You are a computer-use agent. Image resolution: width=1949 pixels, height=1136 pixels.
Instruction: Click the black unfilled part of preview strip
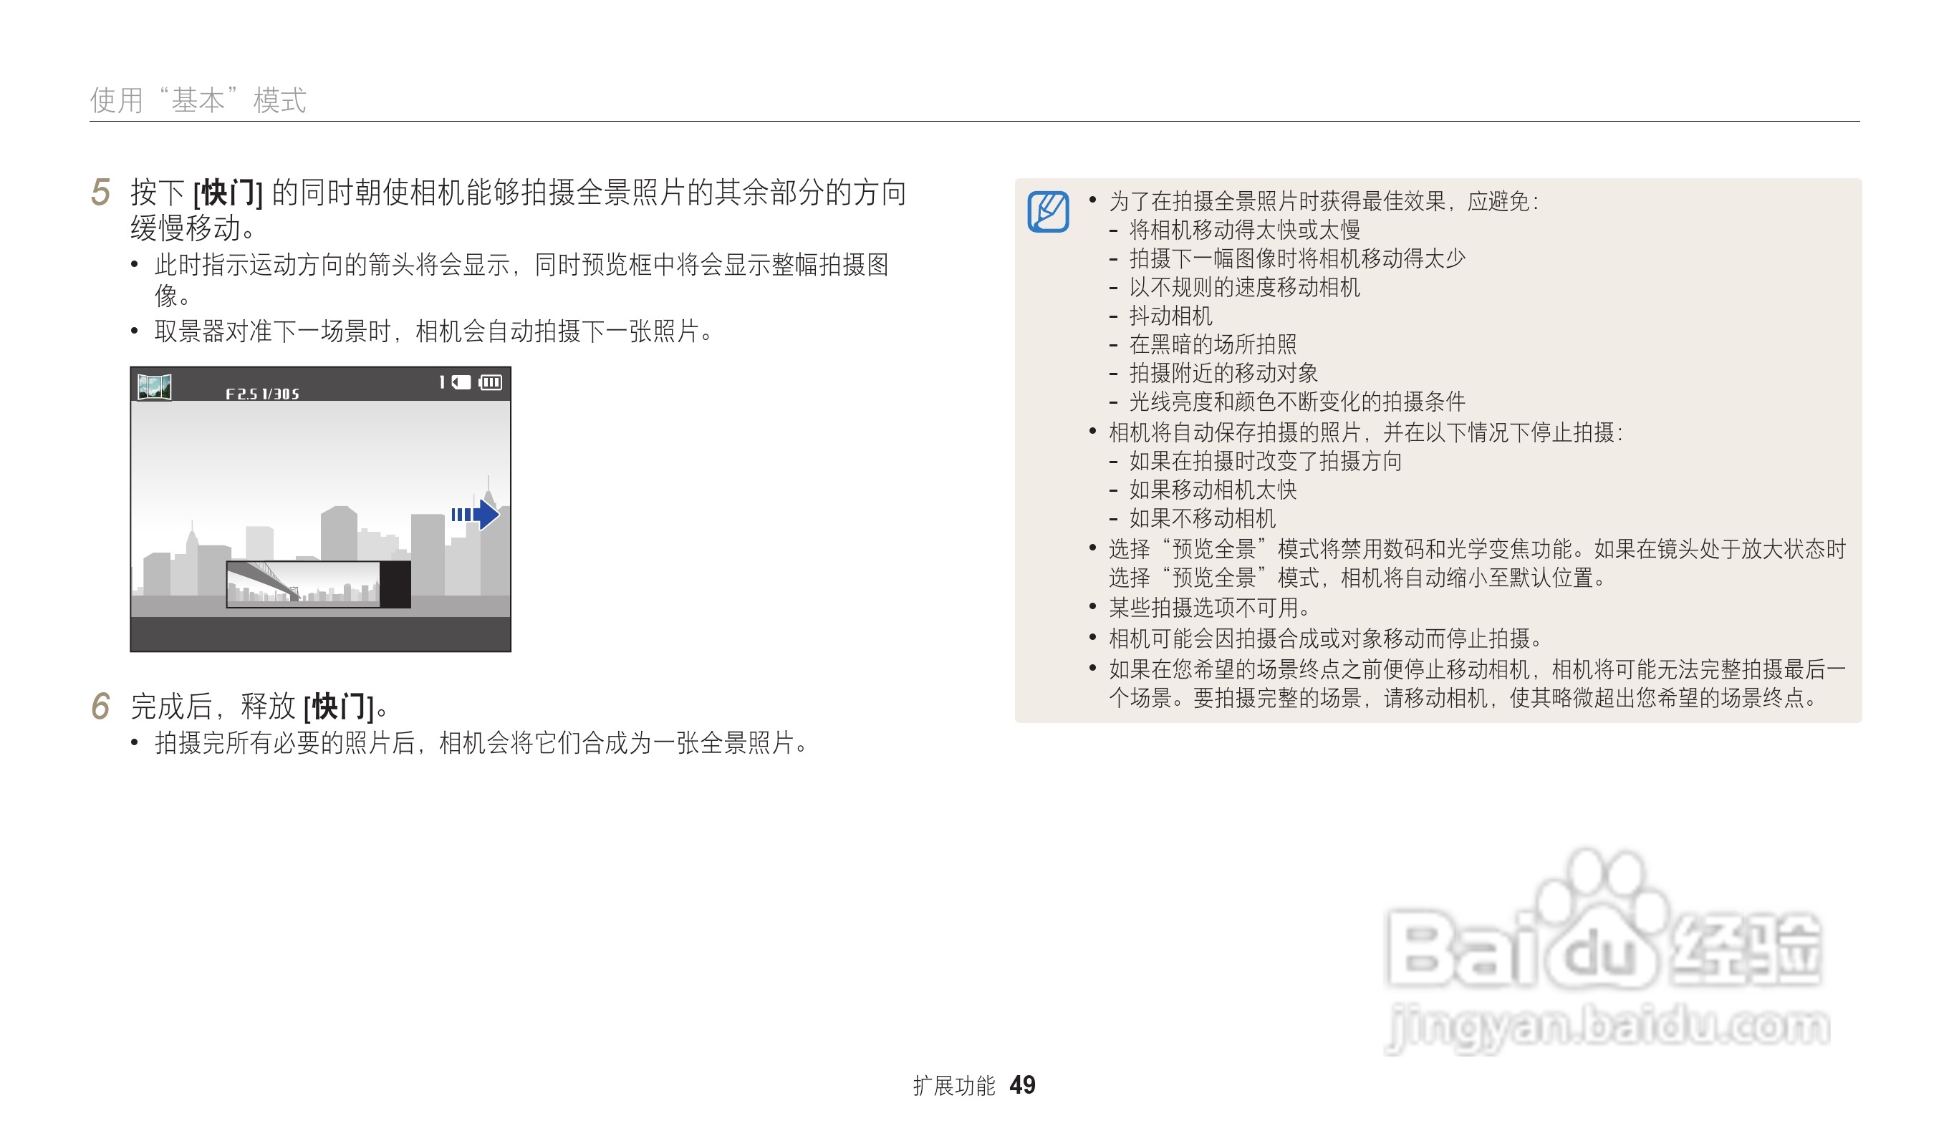point(395,584)
